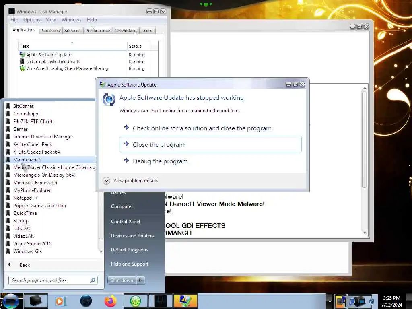Click the Windows Kits folder icon
Viewport: 412px width, 309px height.
coord(8,251)
